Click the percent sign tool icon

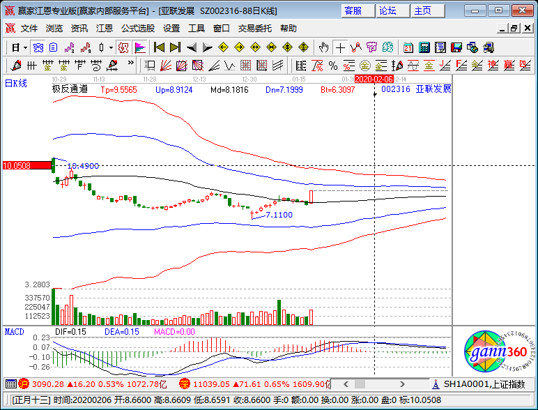(x=332, y=66)
